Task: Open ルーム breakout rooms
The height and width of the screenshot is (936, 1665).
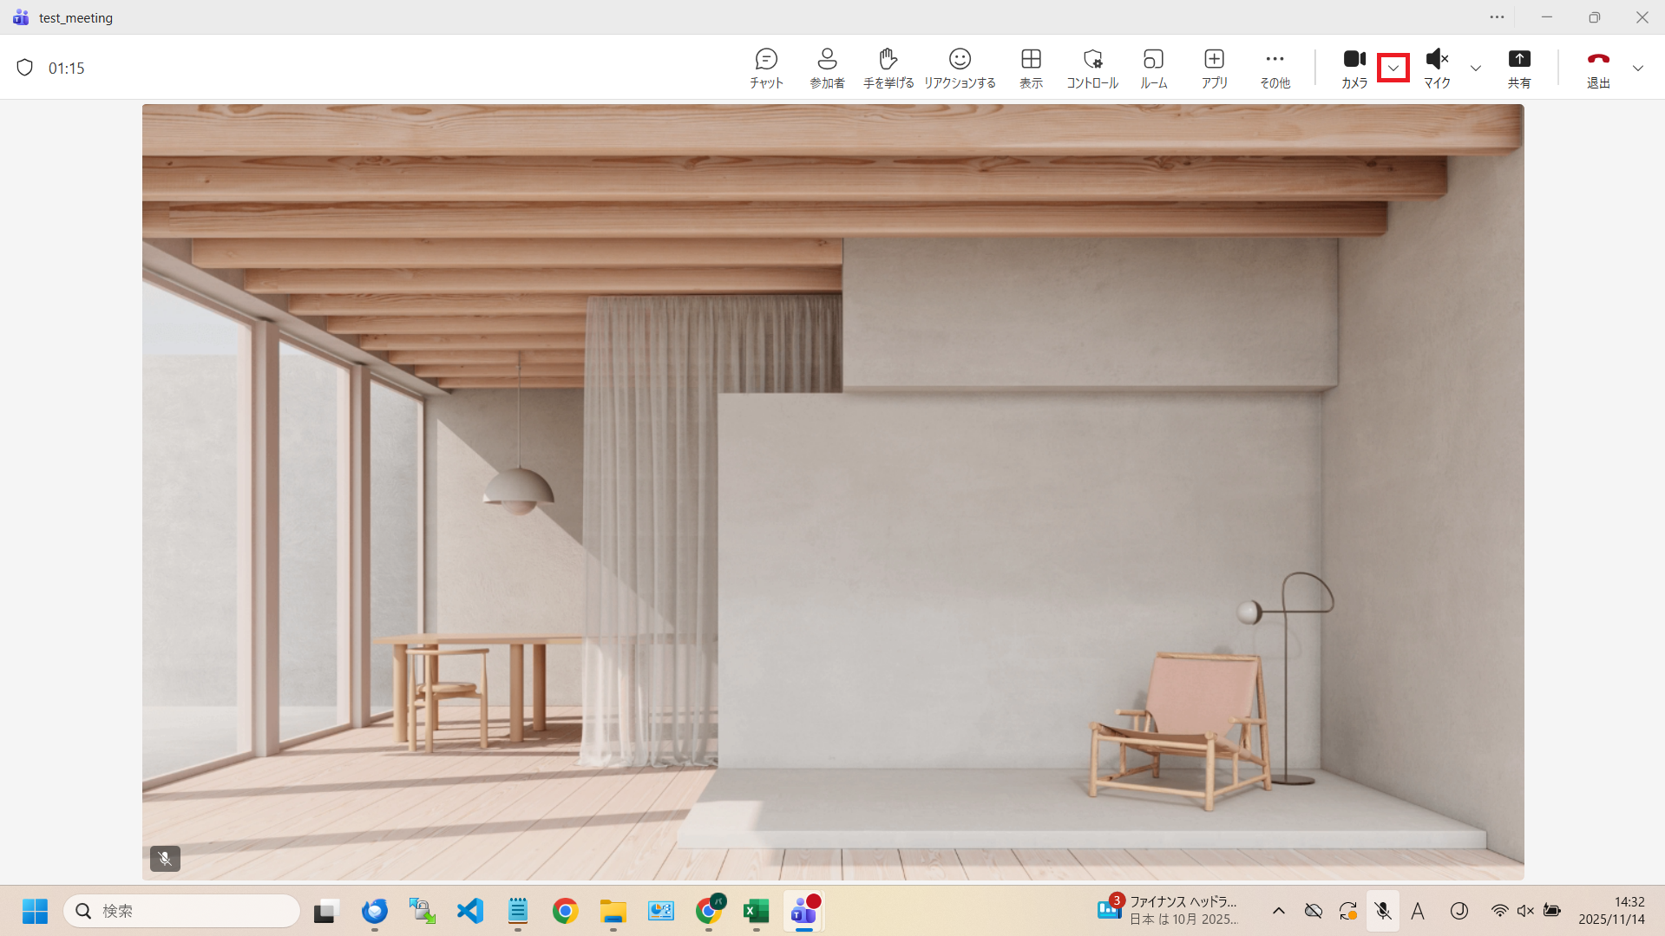Action: coord(1153,68)
